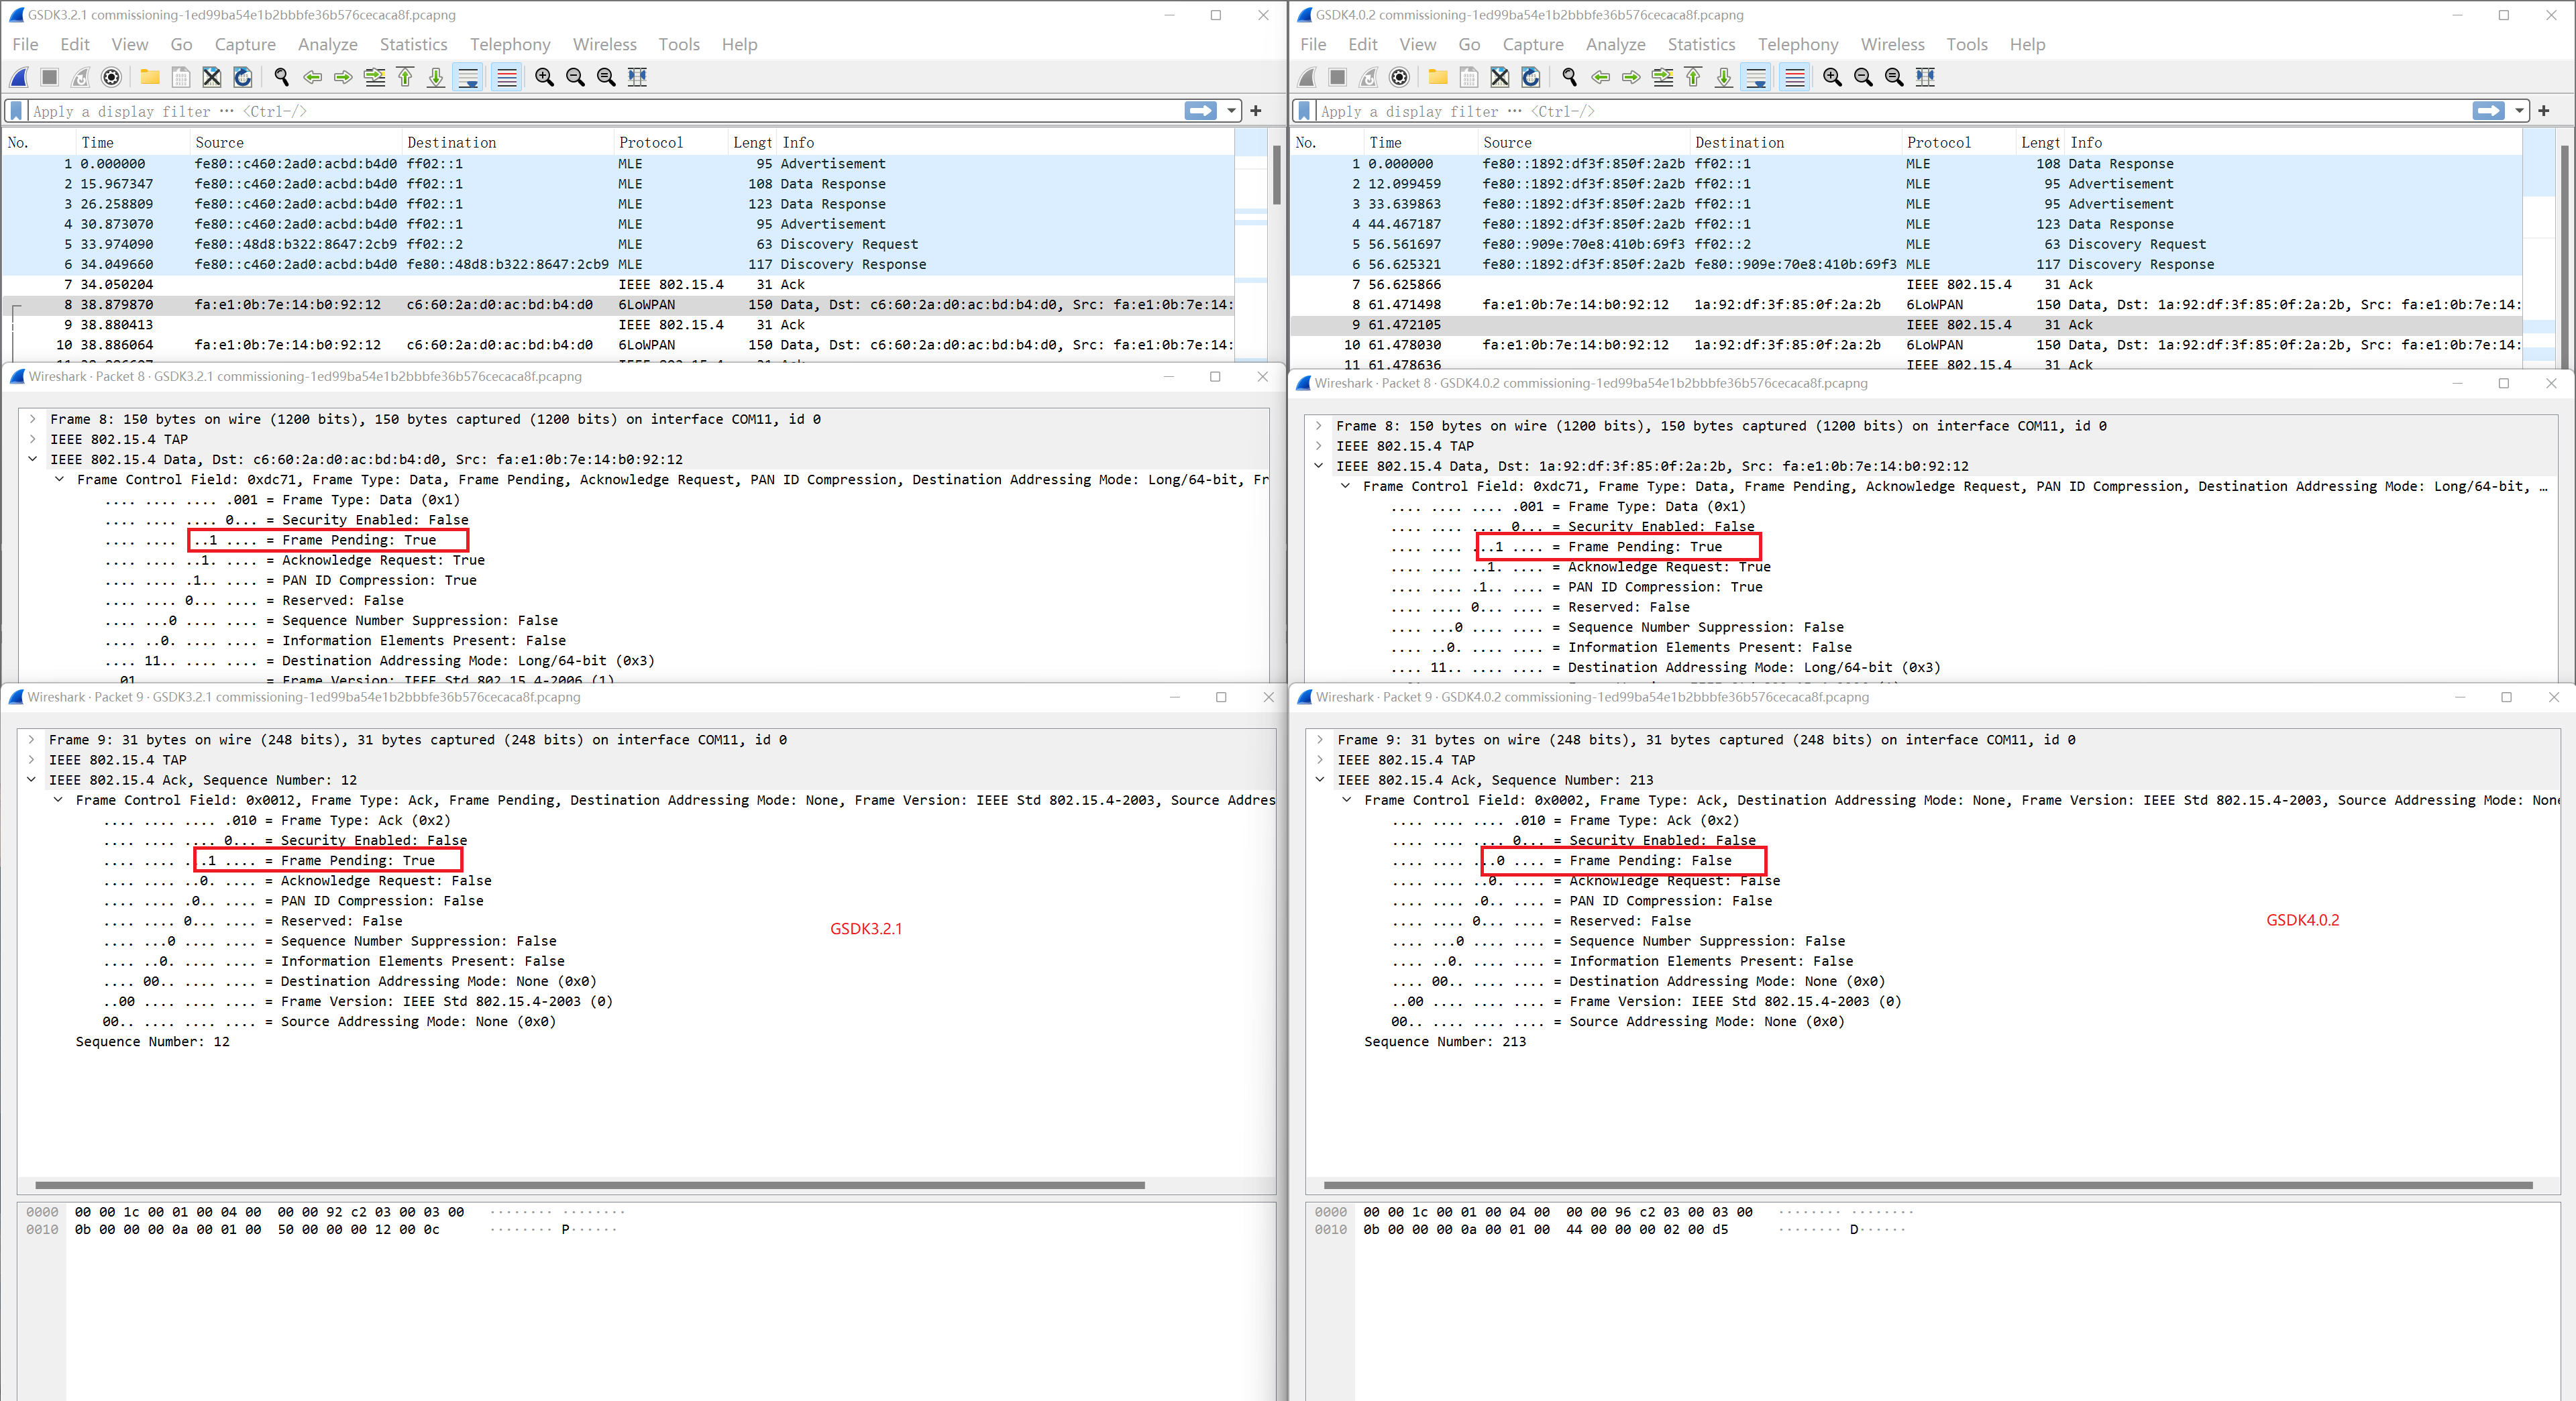
Task: Add a filter button with the plus sign
Action: [1256, 111]
